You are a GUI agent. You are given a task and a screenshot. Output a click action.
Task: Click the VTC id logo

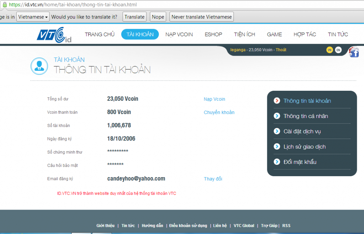coord(54,35)
